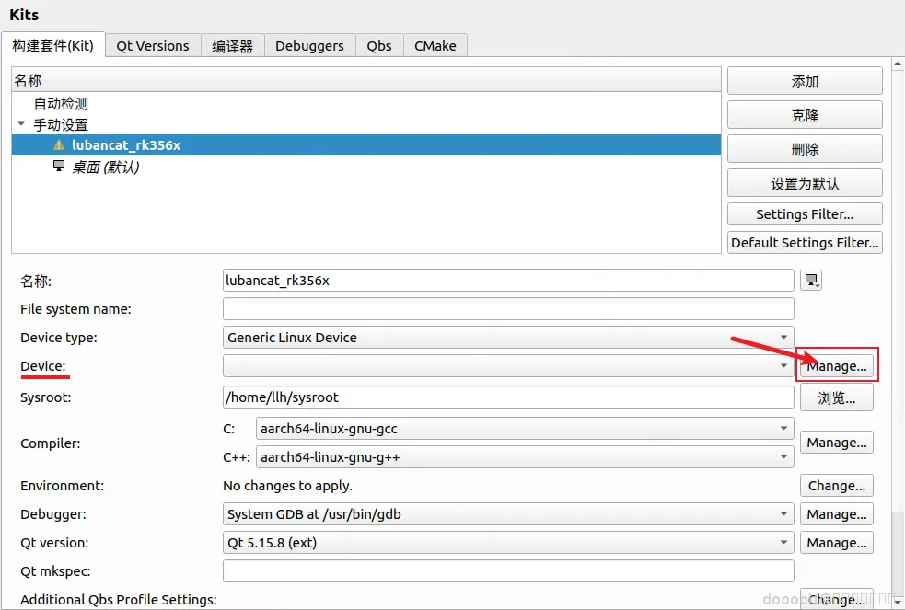This screenshot has height=610, width=905.
Task: Open the Device type dropdown
Action: coord(508,338)
